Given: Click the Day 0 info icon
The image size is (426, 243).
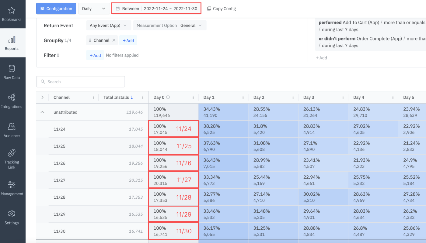Looking at the screenshot, I should click(x=168, y=98).
